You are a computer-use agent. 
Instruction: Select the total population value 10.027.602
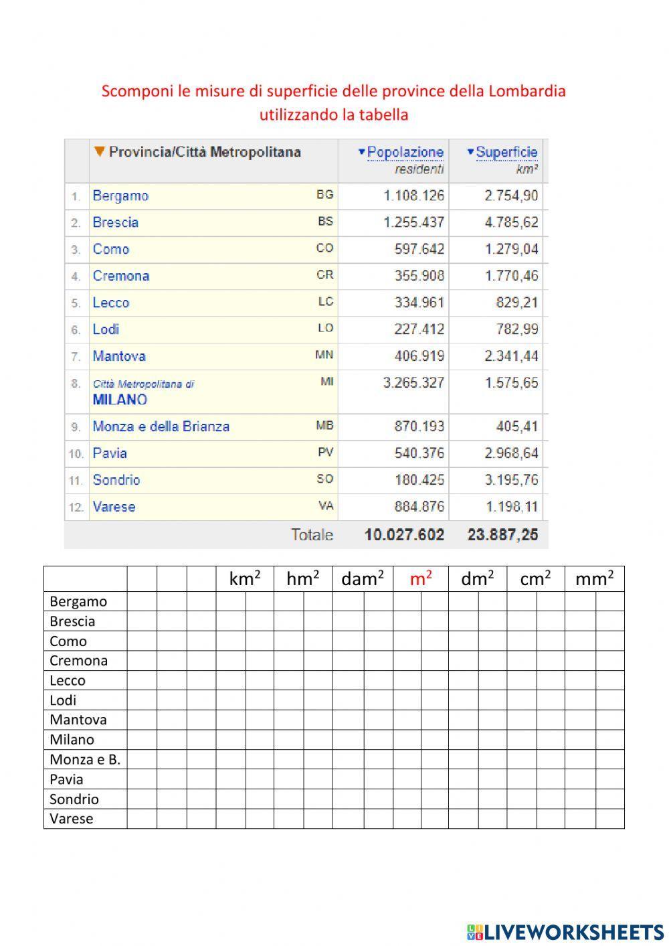point(404,535)
